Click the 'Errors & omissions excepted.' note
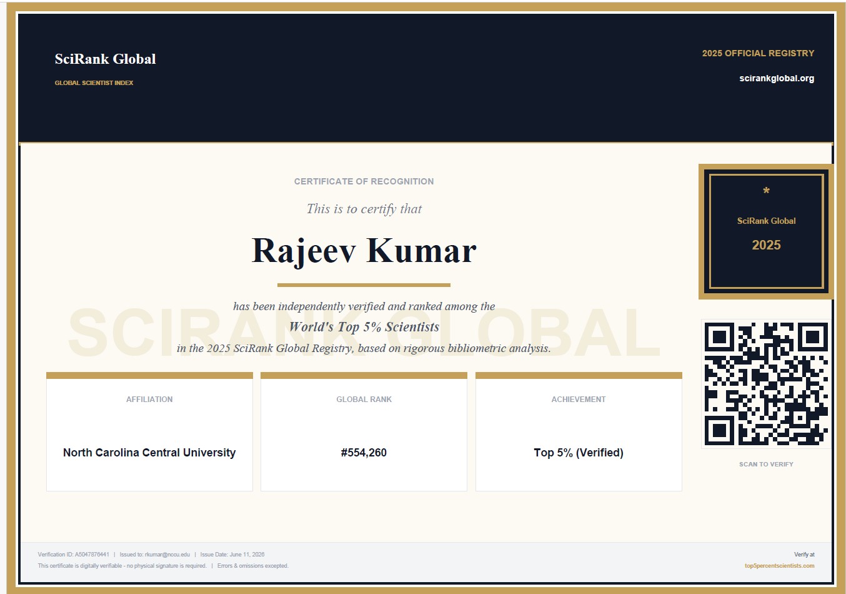The image size is (846, 594). (x=253, y=566)
